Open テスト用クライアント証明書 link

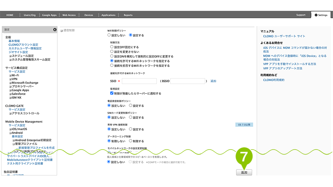point(25,164)
